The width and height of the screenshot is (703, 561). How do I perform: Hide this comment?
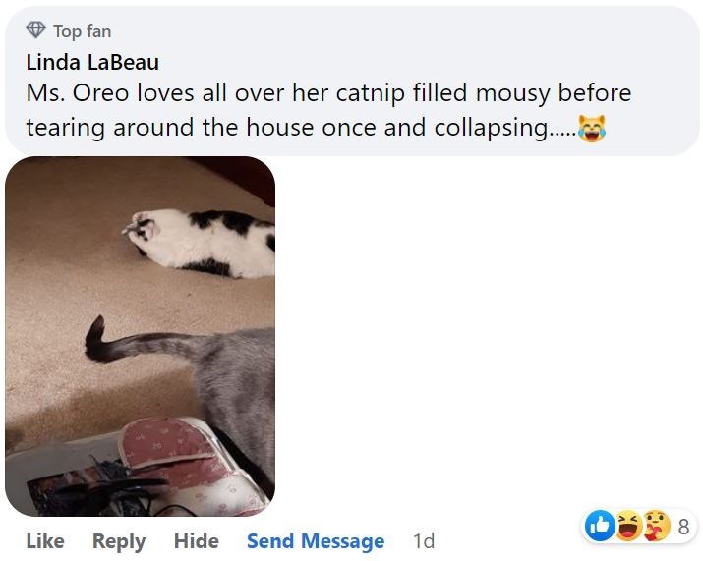point(197,540)
